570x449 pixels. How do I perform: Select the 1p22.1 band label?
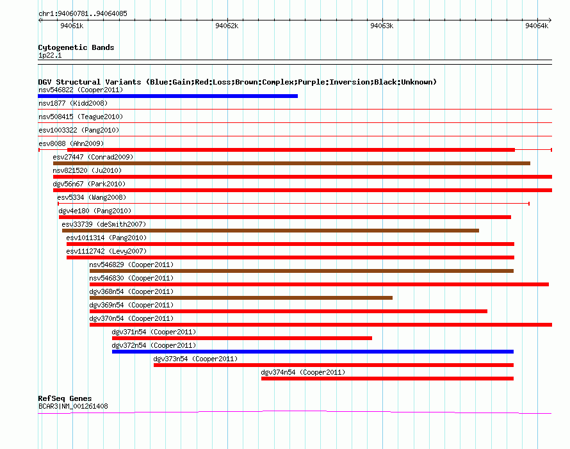pyautogui.click(x=50, y=55)
